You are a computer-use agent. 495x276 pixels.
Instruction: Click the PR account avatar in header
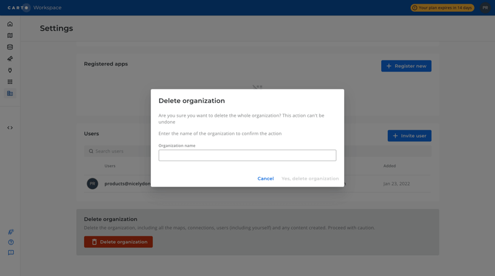click(485, 8)
